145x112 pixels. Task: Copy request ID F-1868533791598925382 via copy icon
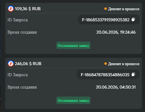[x=133, y=19]
